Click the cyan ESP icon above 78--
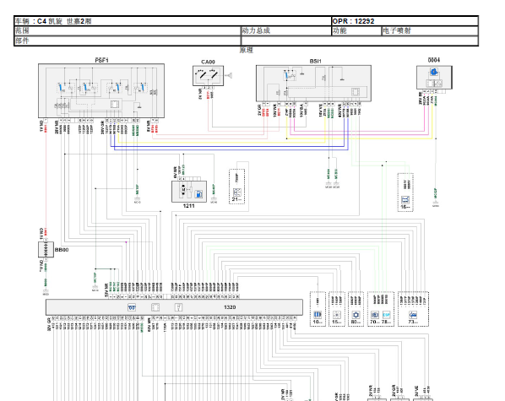The width and height of the screenshot is (505, 401). [x=386, y=315]
